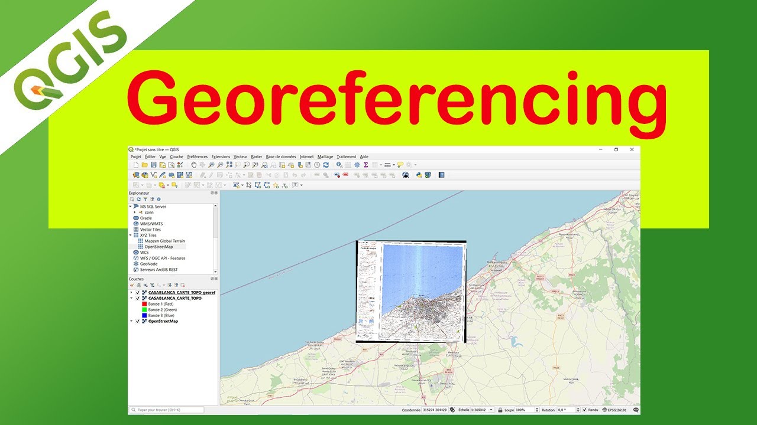Click the Temporal controller clock icon
This screenshot has height=425, width=757.
click(x=317, y=165)
